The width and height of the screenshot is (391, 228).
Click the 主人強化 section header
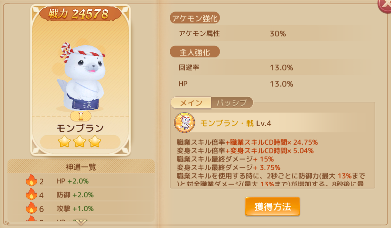click(195, 52)
